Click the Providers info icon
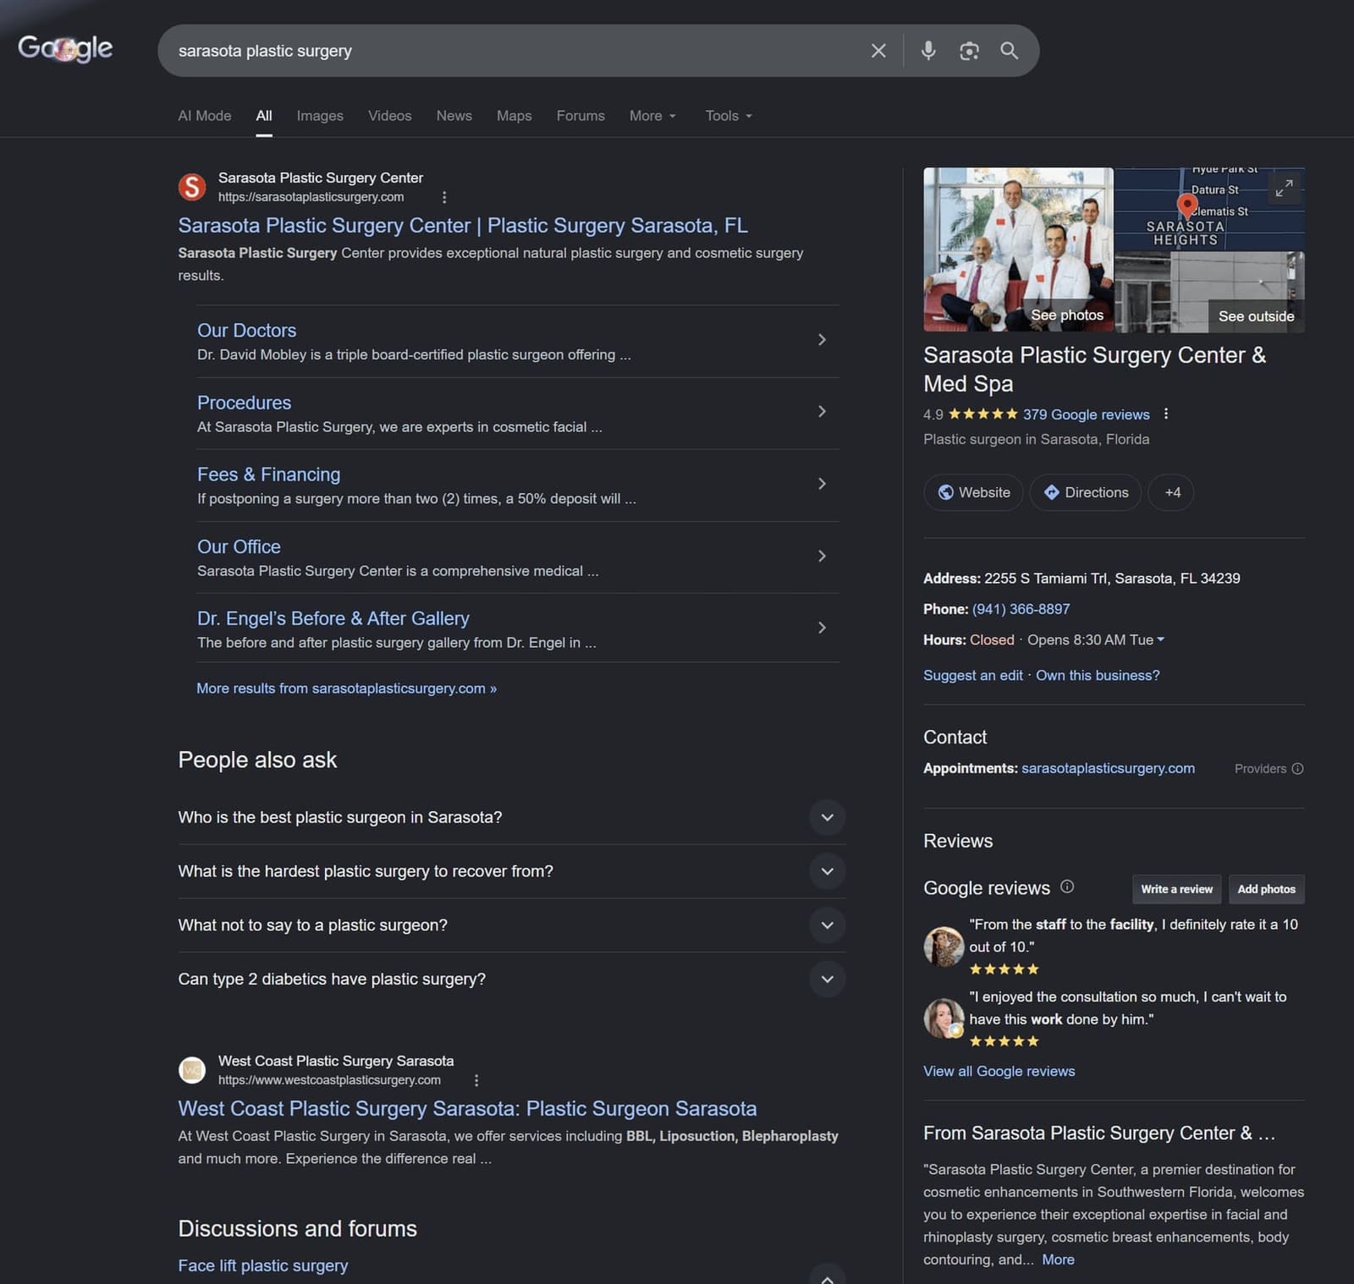This screenshot has height=1284, width=1354. click(x=1297, y=769)
